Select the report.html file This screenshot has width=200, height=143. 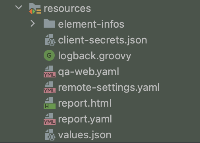tap(85, 103)
